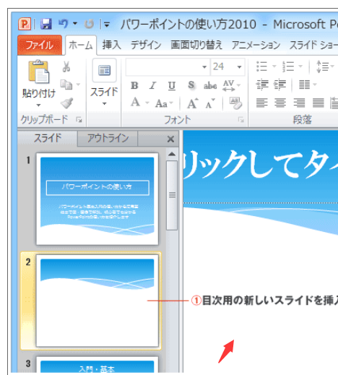Click the PowerPoint application icon
Viewport: 338px width, 375px height.
pyautogui.click(x=25, y=24)
